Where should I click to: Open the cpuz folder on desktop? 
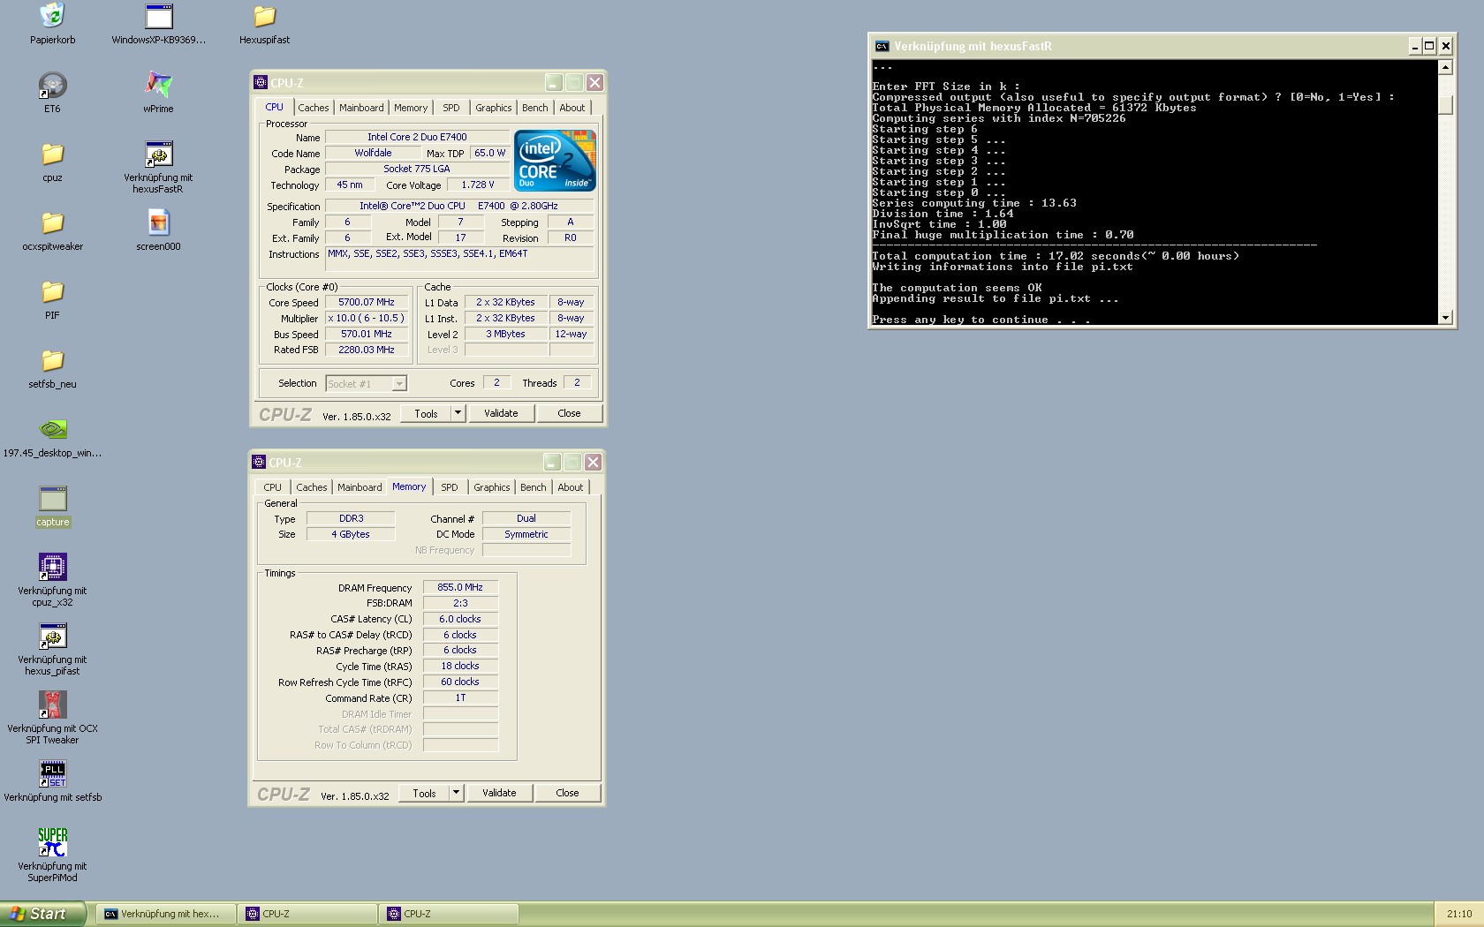(x=52, y=154)
